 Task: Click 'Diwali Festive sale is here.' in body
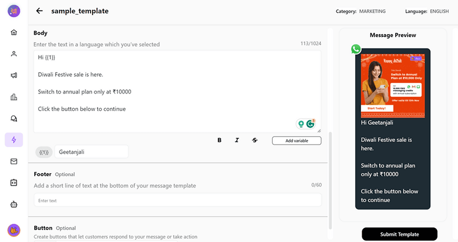(70, 74)
